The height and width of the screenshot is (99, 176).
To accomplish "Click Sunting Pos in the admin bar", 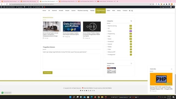I will coord(37,7).
